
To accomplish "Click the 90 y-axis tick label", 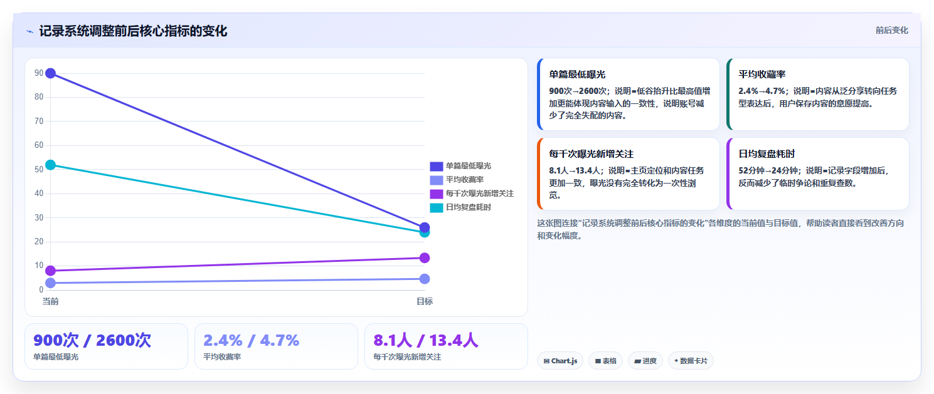I will click(x=39, y=73).
